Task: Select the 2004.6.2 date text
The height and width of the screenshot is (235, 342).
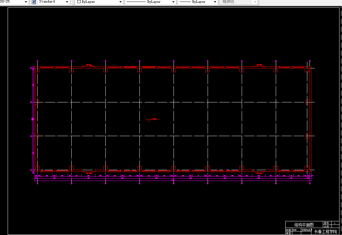Action: 307,230
